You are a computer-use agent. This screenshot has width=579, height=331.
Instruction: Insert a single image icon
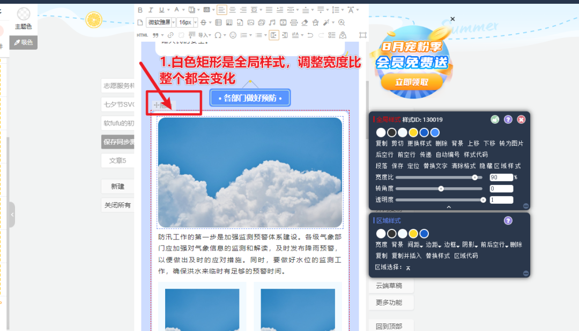click(x=251, y=22)
